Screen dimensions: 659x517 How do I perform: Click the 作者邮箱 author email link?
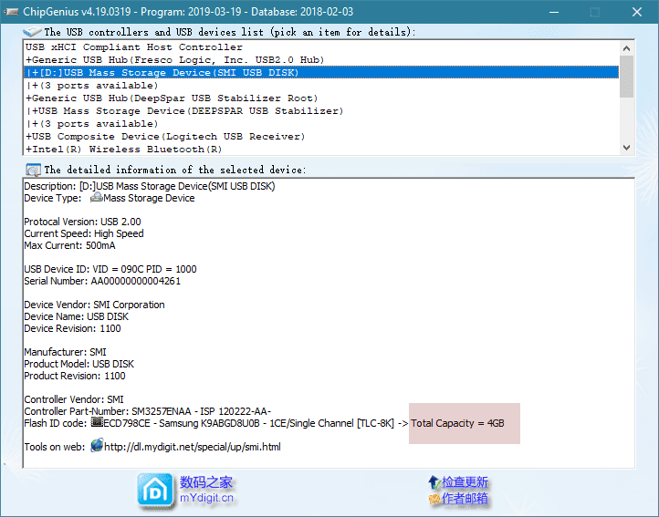pyautogui.click(x=465, y=499)
